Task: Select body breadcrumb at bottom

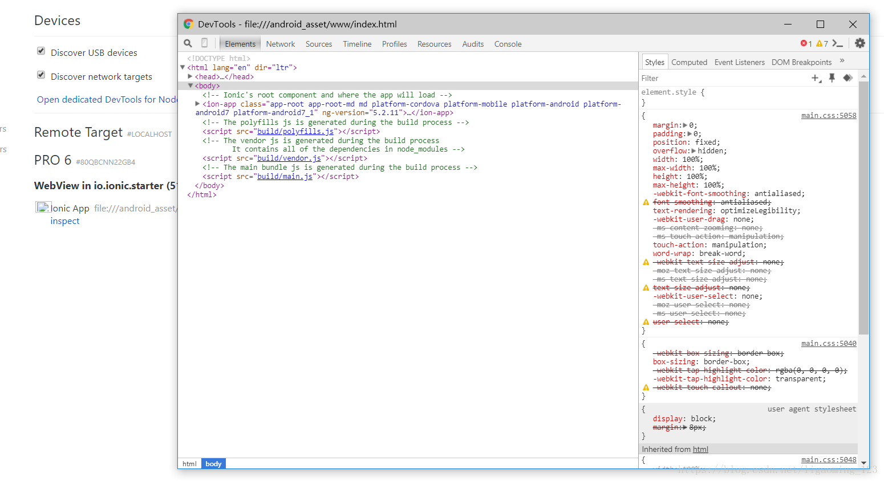Action: click(213, 464)
